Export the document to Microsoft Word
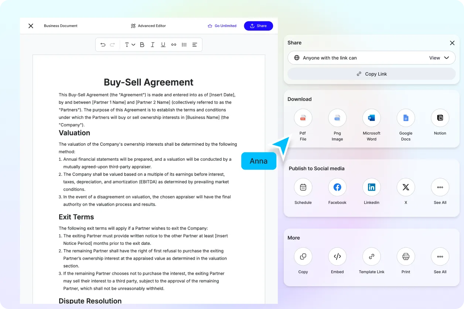Viewport: 464px width, 309px height. pyautogui.click(x=371, y=118)
